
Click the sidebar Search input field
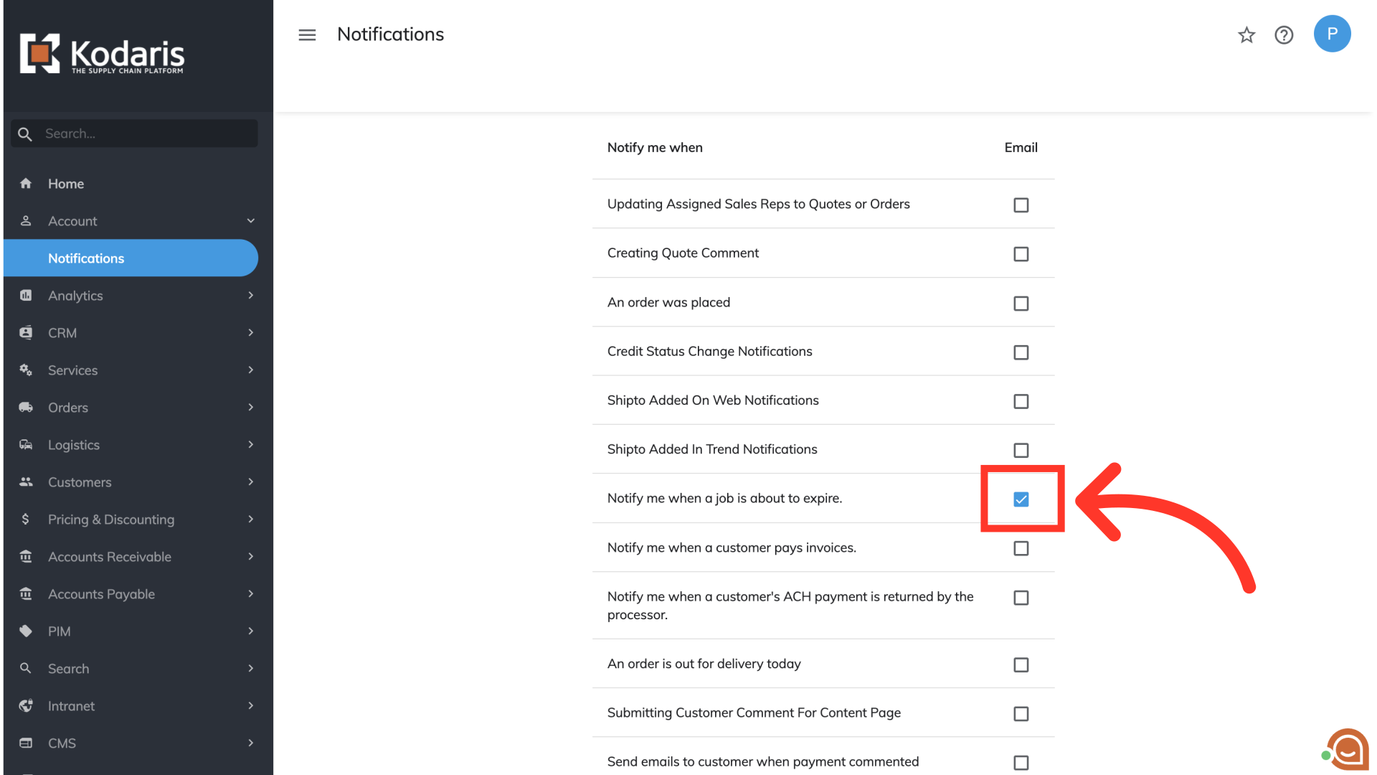click(147, 133)
